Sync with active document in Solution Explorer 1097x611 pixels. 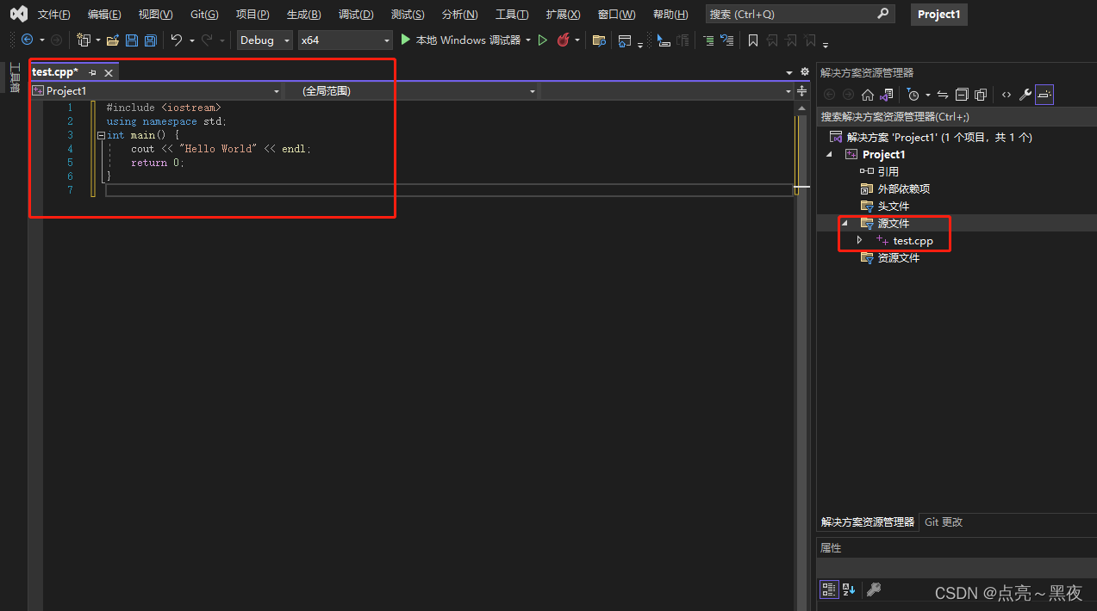(x=943, y=95)
